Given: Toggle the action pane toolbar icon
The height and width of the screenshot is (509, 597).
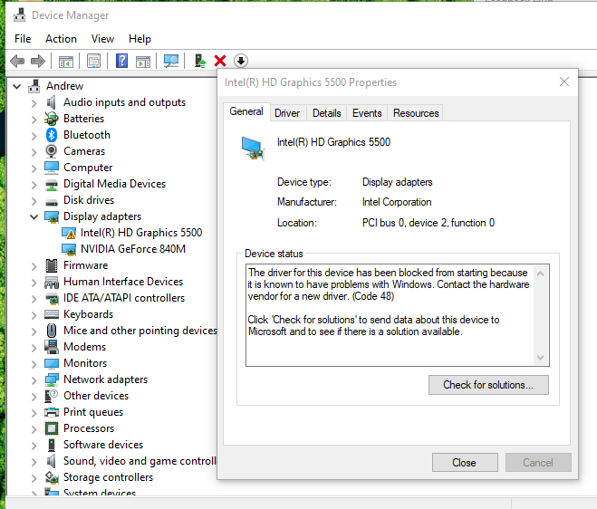Looking at the screenshot, I should 143,61.
